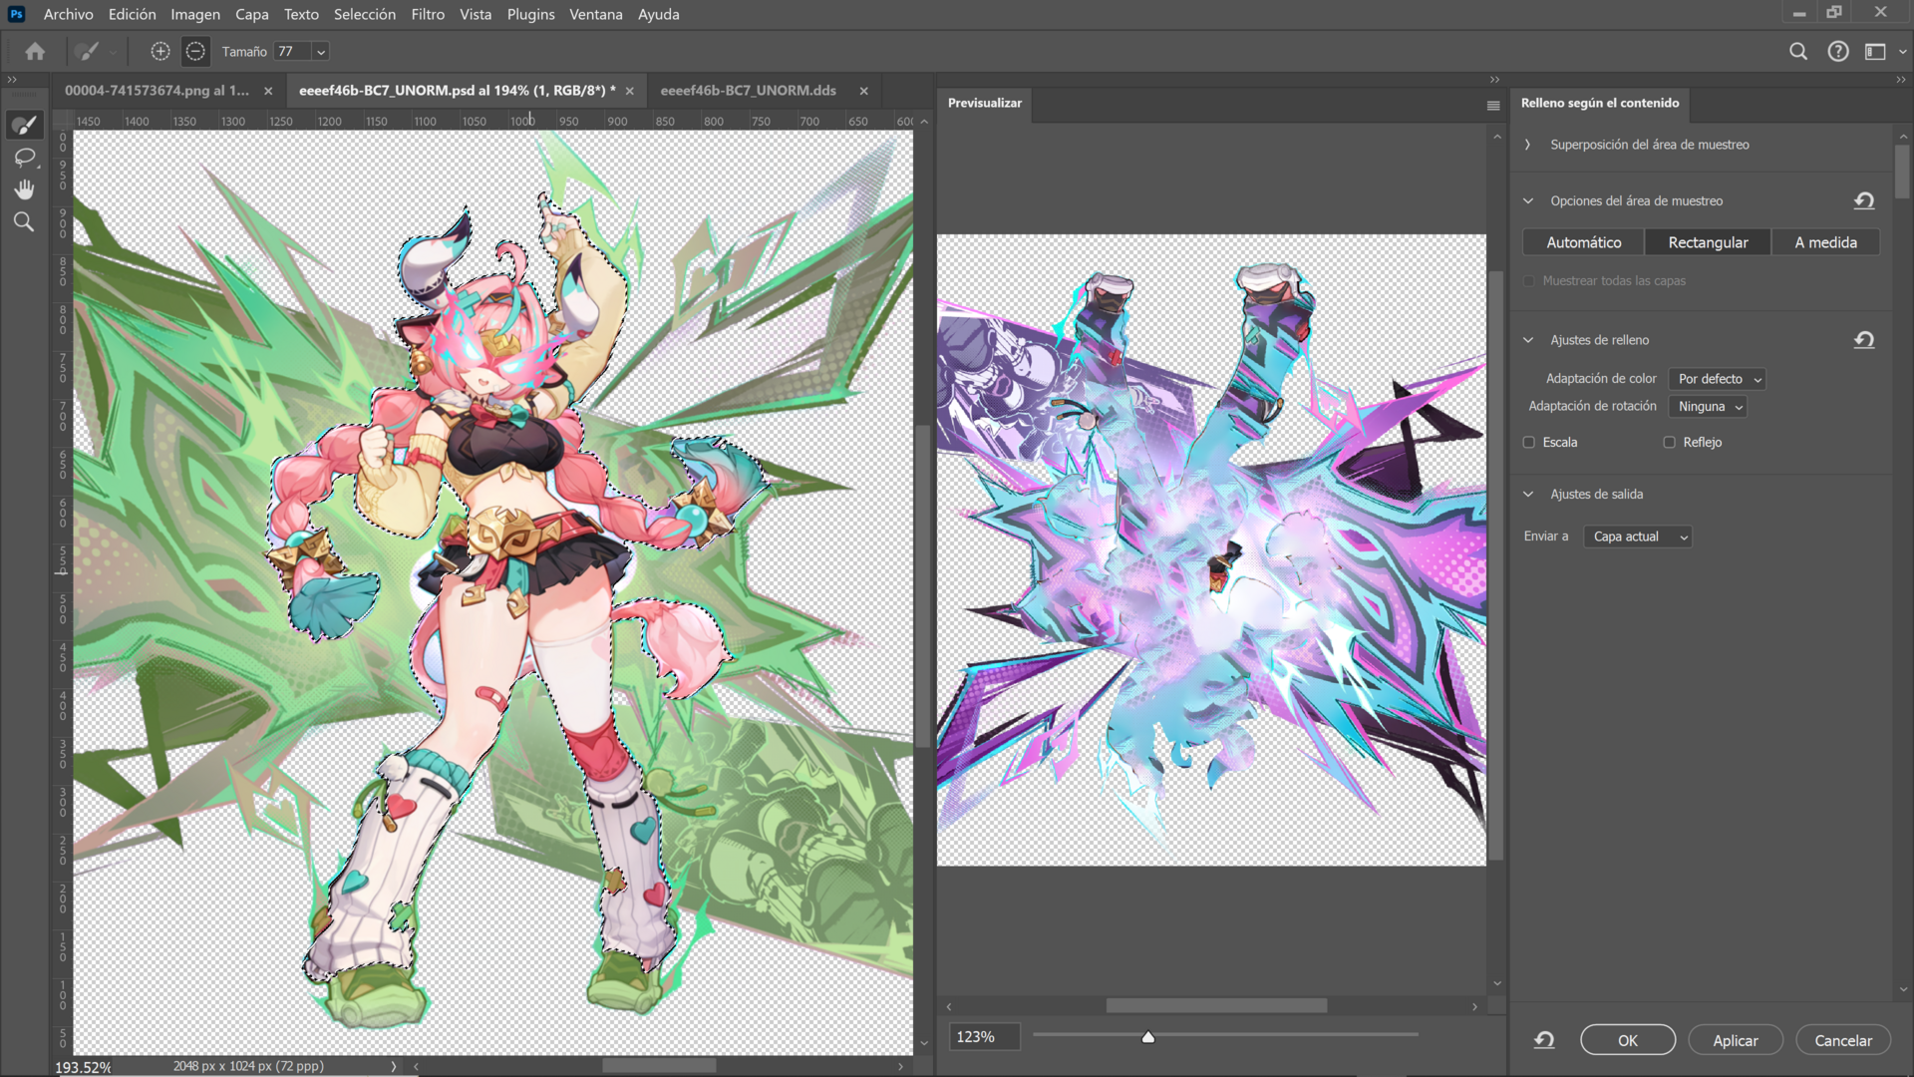This screenshot has width=1914, height=1077.
Task: Expand Superposición del área de muestreo
Action: pyautogui.click(x=1527, y=145)
